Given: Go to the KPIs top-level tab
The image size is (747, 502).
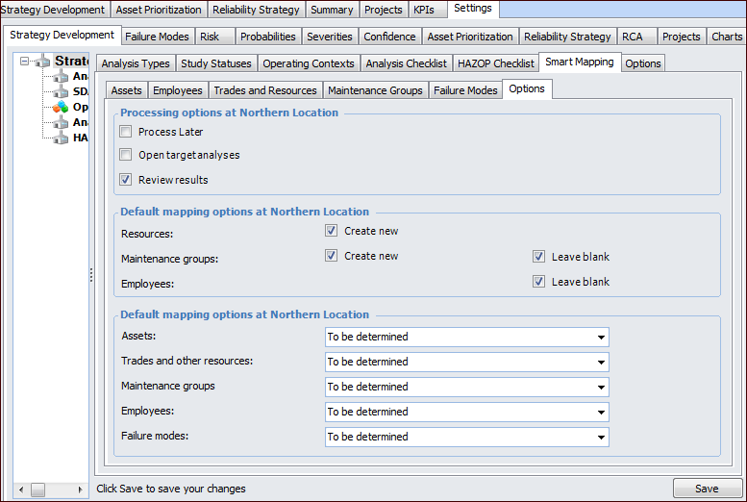Looking at the screenshot, I should click(x=426, y=10).
